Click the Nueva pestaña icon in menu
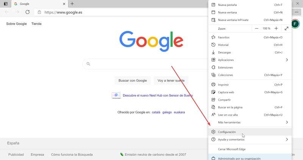Screen dimensions: 303x160 click(x=213, y=5)
